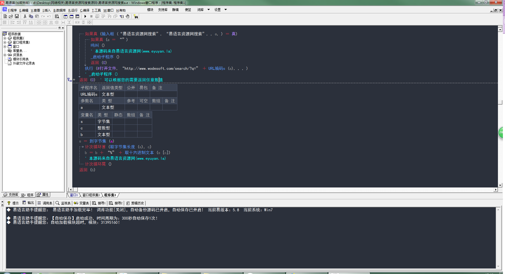Open the I.插入 menu
Screen dimensions: 505x274
[47, 10]
